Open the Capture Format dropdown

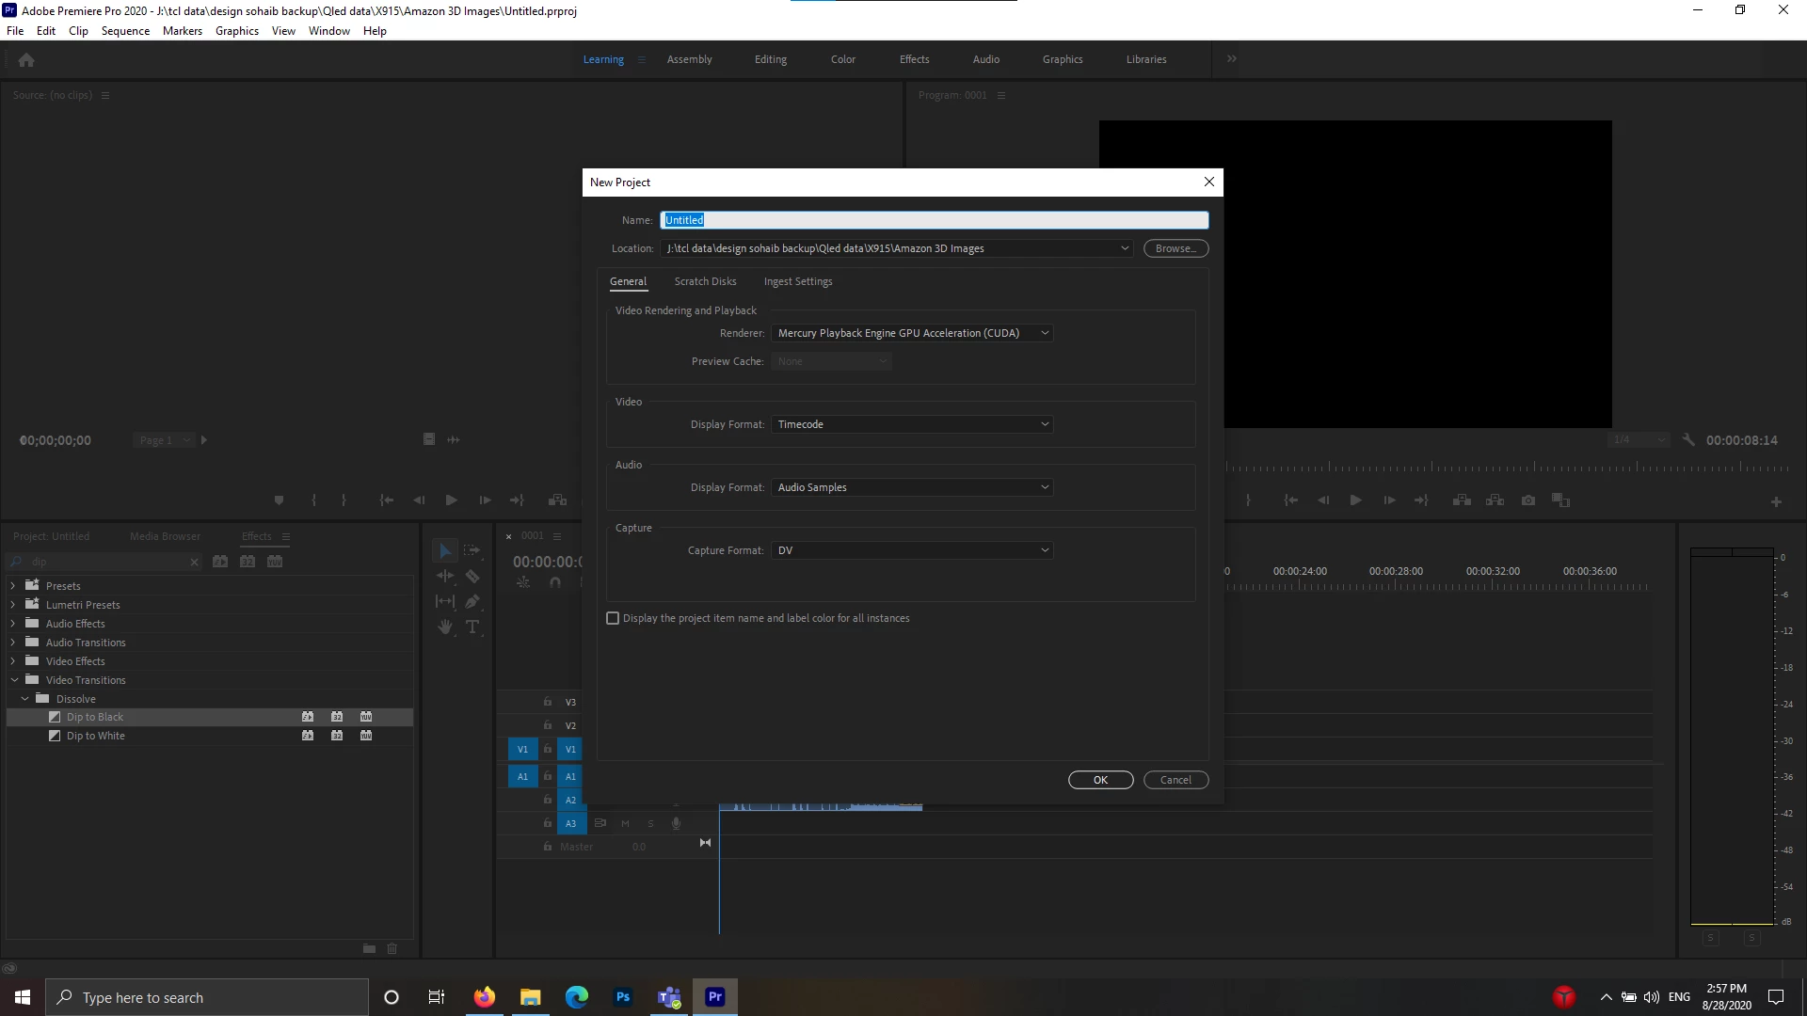911,550
